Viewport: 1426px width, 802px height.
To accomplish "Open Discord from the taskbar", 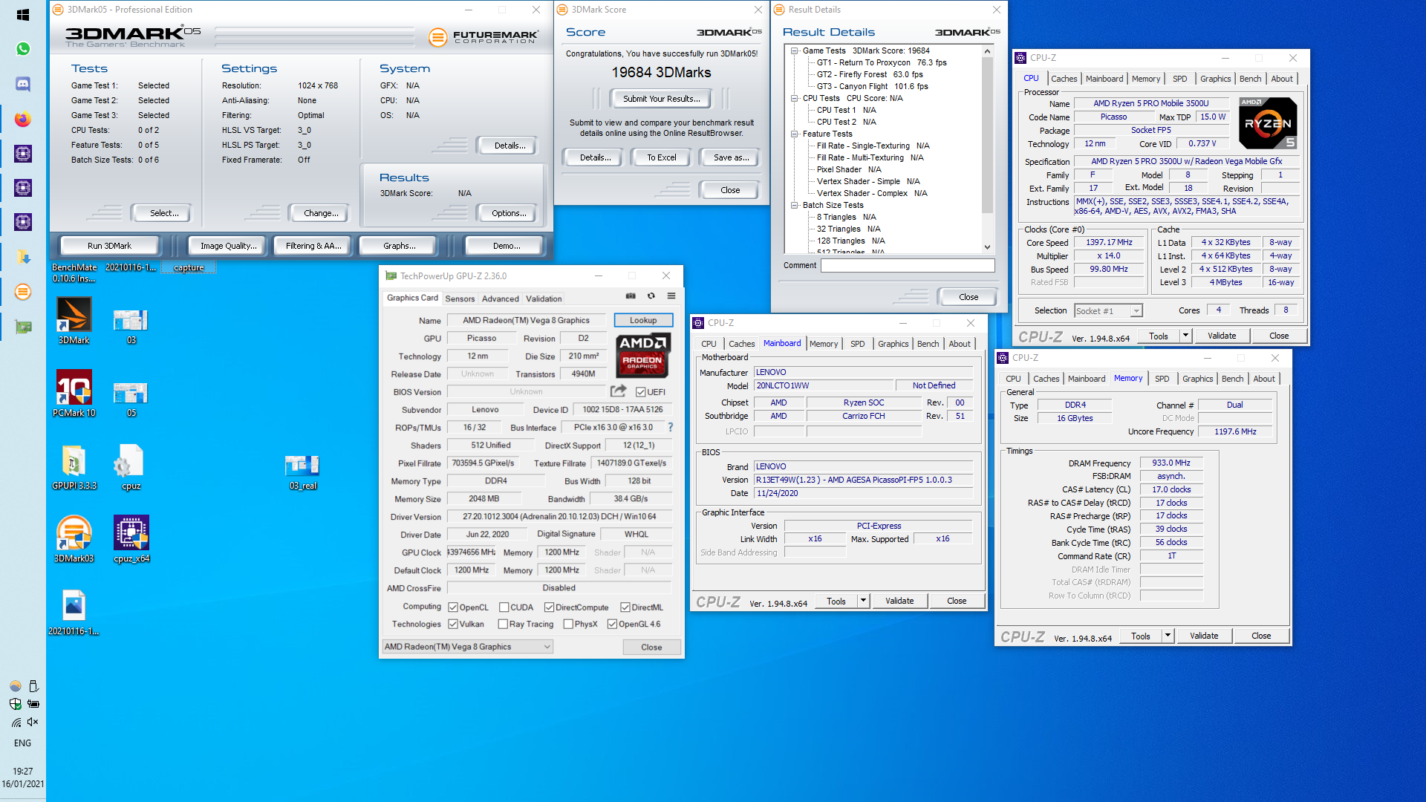I will pos(23,84).
